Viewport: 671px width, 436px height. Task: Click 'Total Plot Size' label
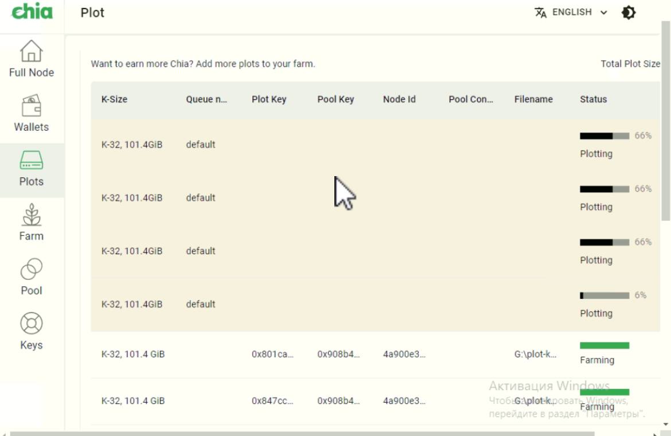[x=630, y=64]
